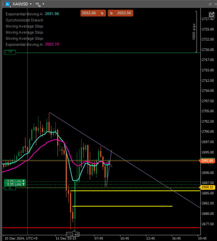Viewport: 217px width, 241px height.
Task: Click the Buy button at 2692.96
Action: [120, 13]
